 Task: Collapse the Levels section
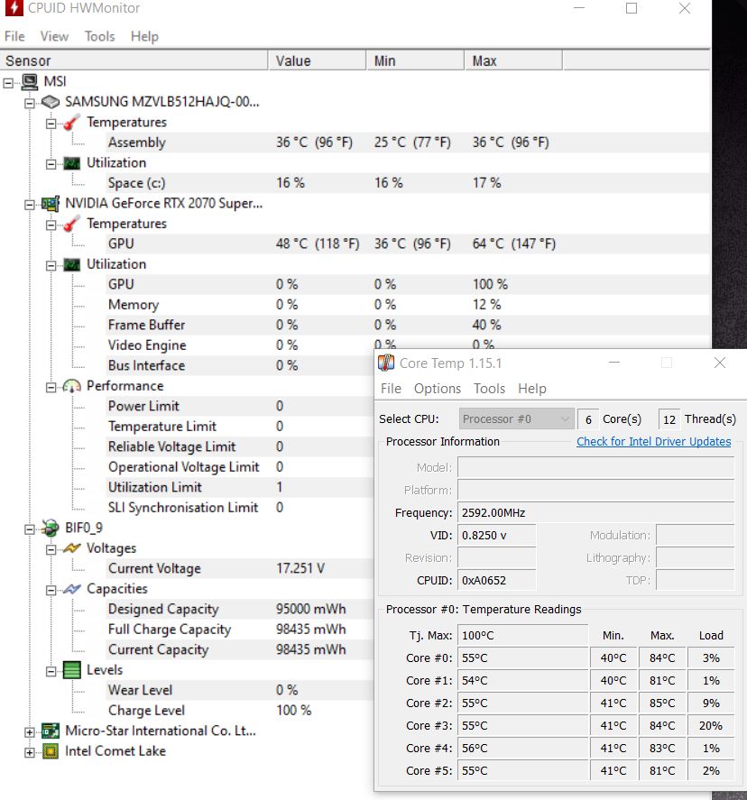coord(51,671)
